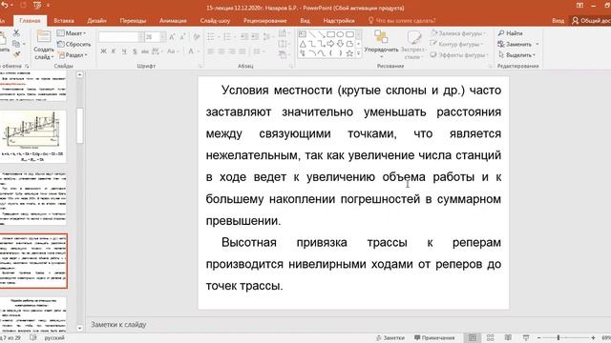The height and width of the screenshot is (343, 611).
Task: Switch to the Дизайн tab
Action: pyautogui.click(x=96, y=21)
